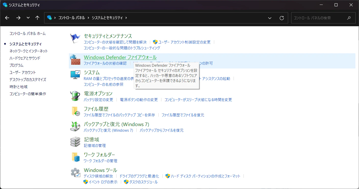Click shield icon beside イベント ログの表示
This screenshot has width=359, height=189.
point(86,182)
